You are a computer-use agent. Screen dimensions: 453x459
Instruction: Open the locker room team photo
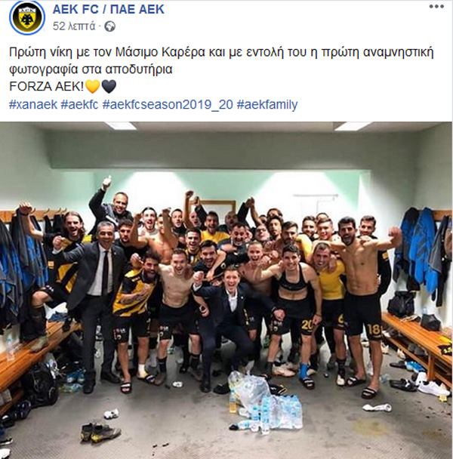[226, 290]
